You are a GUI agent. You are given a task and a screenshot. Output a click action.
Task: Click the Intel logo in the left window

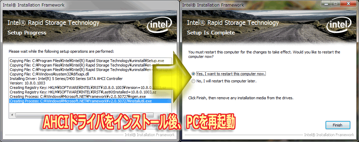coord(159,26)
